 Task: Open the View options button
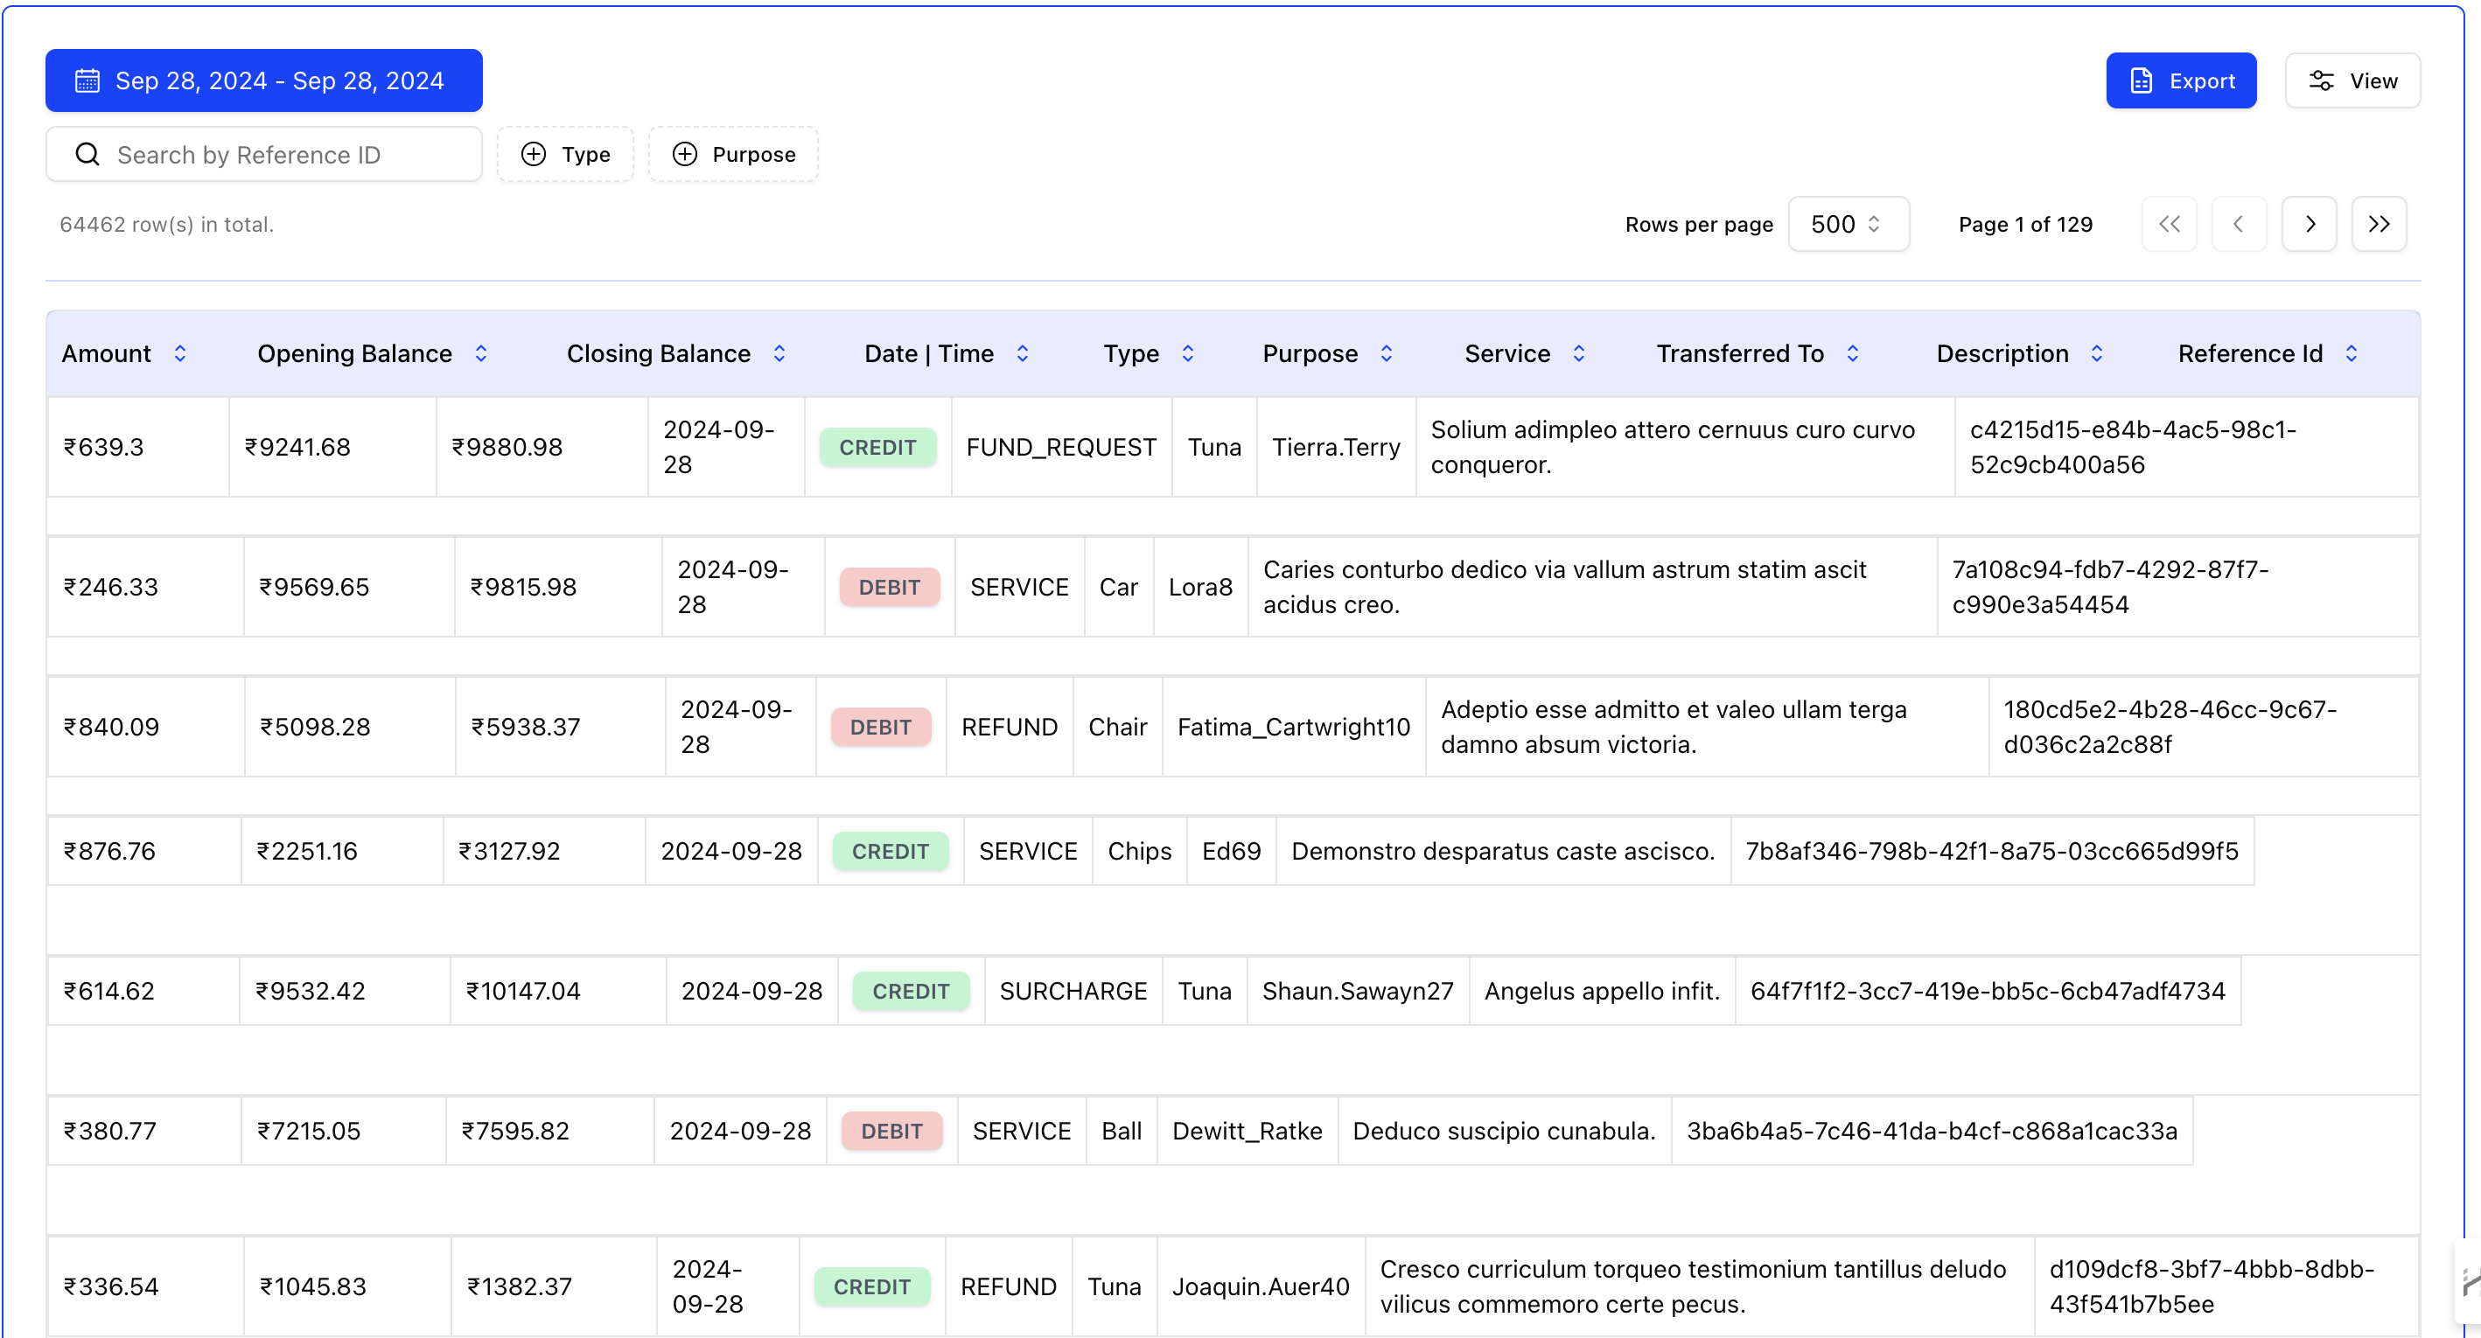coord(2352,80)
